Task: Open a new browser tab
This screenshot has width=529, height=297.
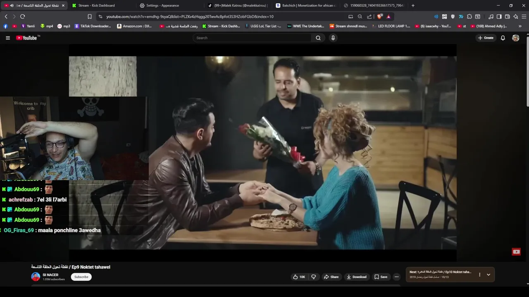Action: pos(413,5)
